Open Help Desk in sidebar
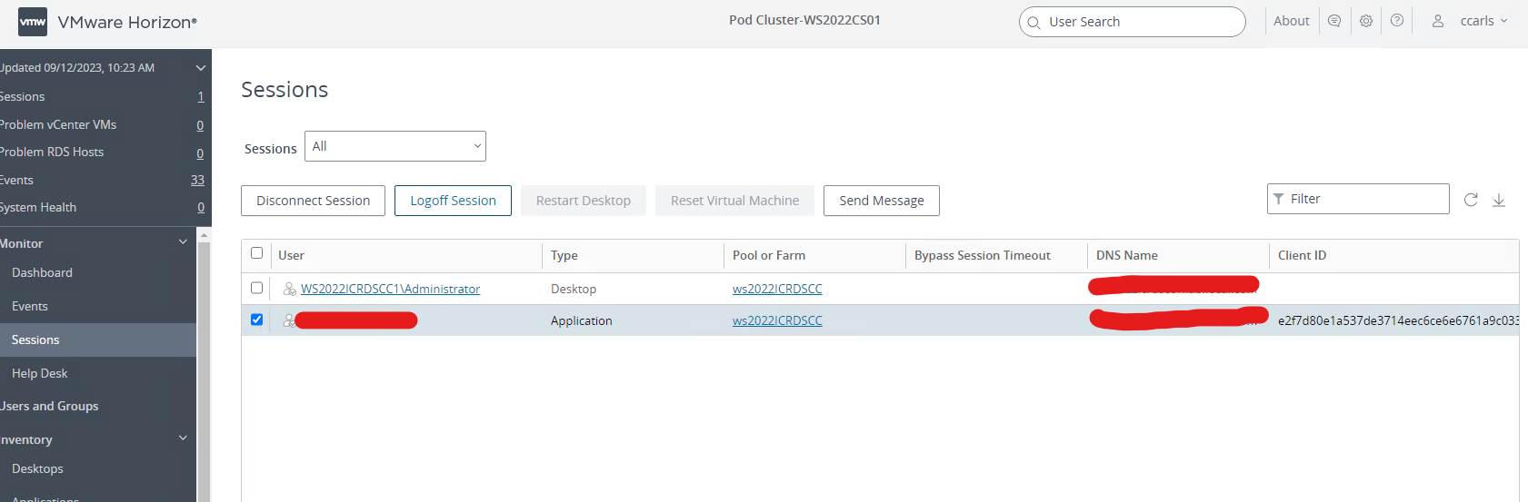 coord(39,373)
